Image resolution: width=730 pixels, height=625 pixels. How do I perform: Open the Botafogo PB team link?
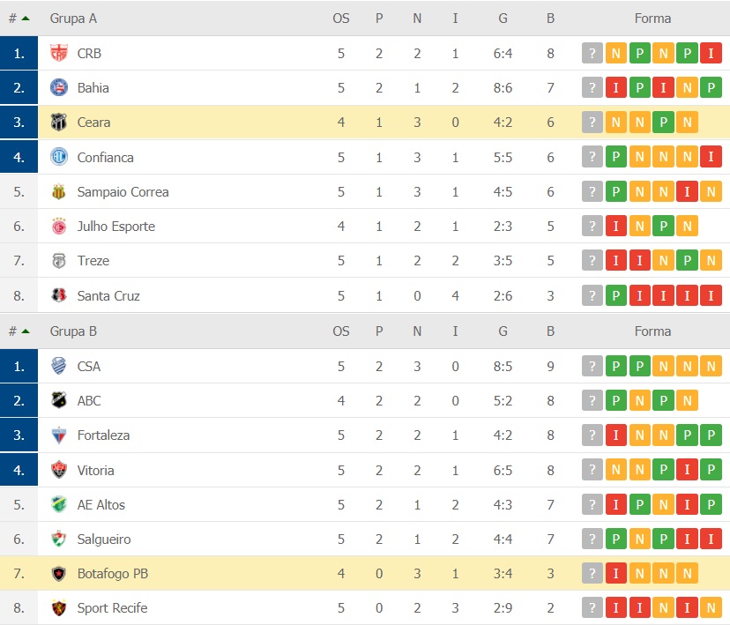click(113, 573)
